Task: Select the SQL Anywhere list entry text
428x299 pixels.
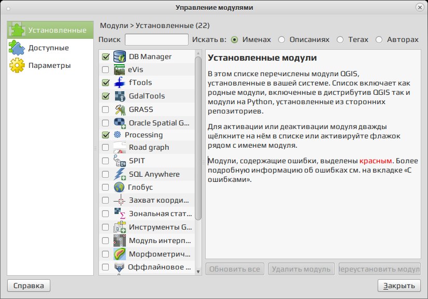Action: click(154, 174)
